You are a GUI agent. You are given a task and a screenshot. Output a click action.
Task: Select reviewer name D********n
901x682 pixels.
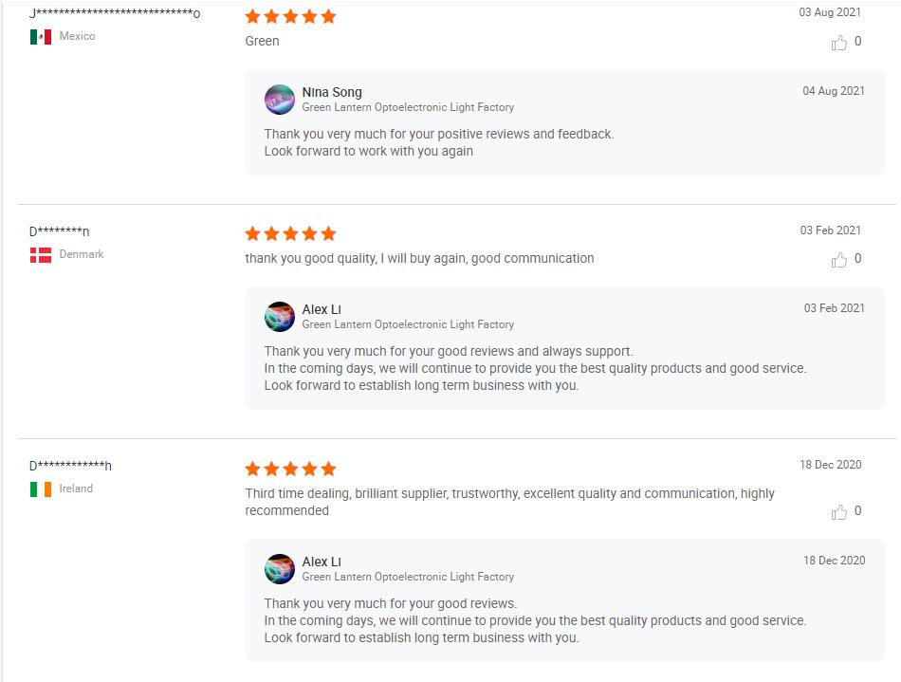point(59,232)
